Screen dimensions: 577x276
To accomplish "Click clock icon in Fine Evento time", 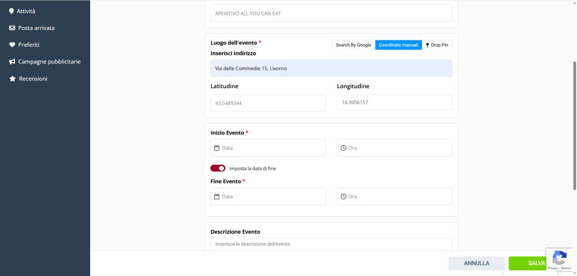I will point(343,197).
